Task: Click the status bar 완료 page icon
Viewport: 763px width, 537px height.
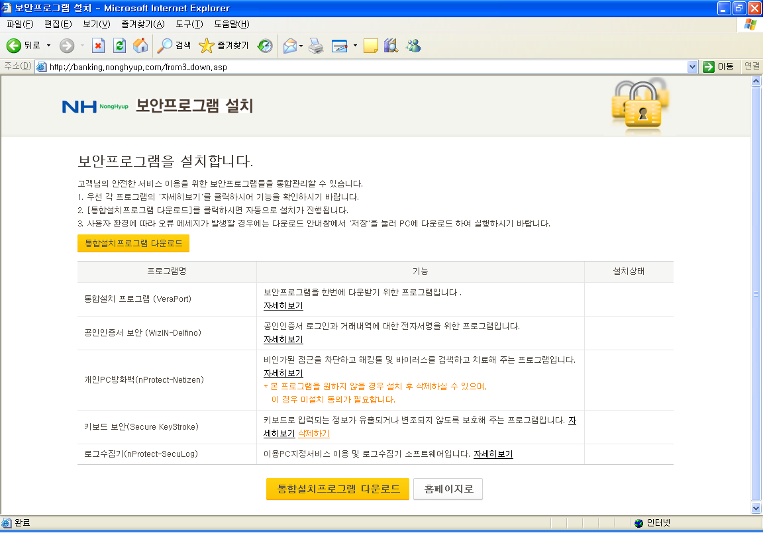Action: coord(7,523)
